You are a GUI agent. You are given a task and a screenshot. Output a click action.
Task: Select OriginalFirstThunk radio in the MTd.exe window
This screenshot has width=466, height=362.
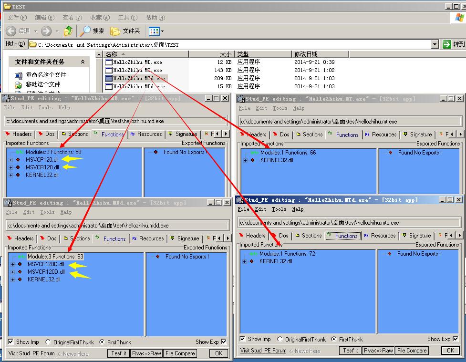280,339
